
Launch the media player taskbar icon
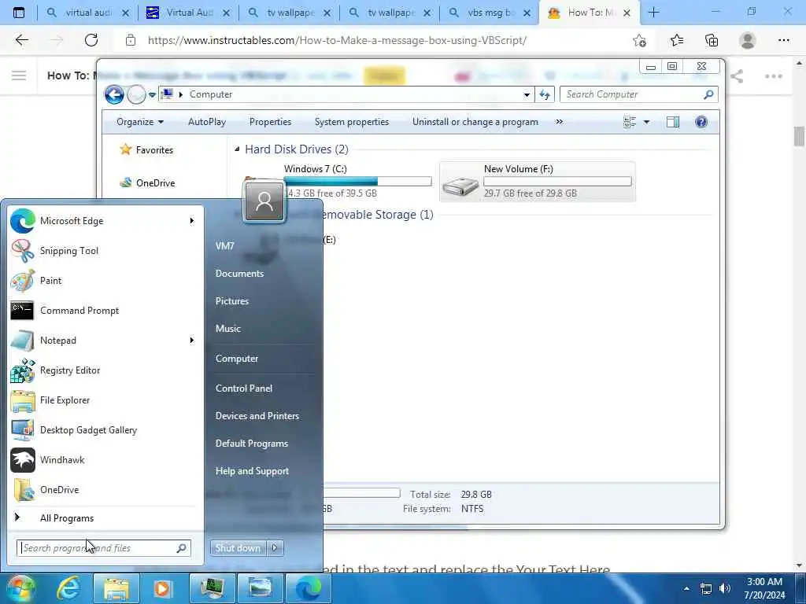(163, 588)
